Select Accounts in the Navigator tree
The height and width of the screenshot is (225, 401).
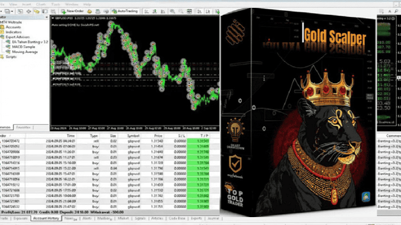(14, 27)
